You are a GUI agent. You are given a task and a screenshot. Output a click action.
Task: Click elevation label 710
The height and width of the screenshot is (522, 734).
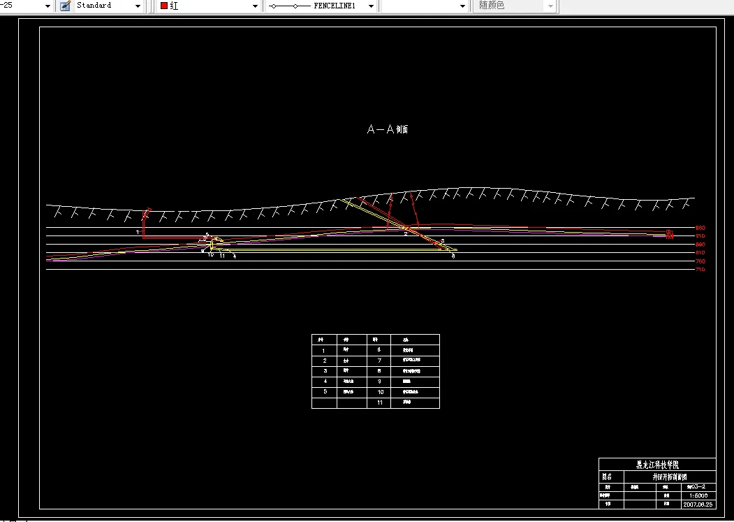click(700, 270)
